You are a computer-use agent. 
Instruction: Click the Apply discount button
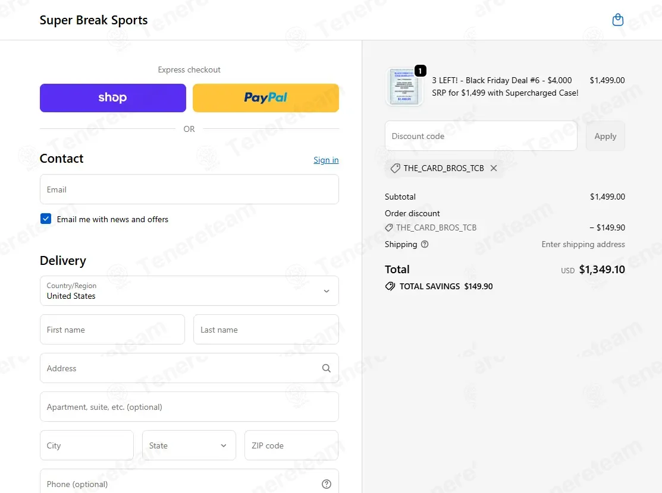pyautogui.click(x=605, y=136)
